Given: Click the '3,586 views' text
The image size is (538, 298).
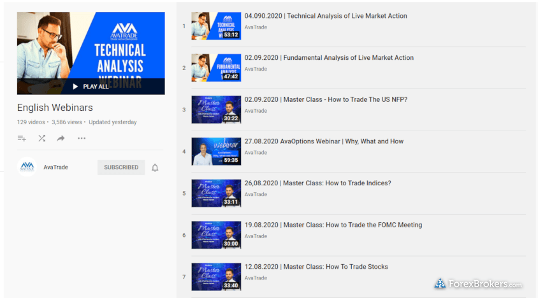Looking at the screenshot, I should pos(67,122).
